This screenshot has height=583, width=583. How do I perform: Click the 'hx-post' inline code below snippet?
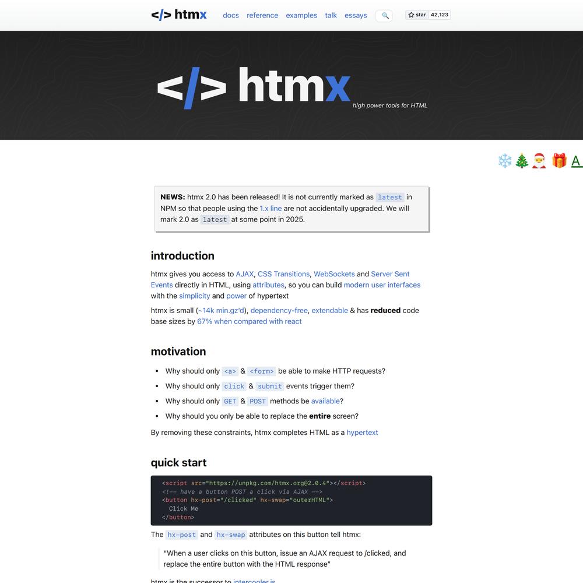click(181, 535)
